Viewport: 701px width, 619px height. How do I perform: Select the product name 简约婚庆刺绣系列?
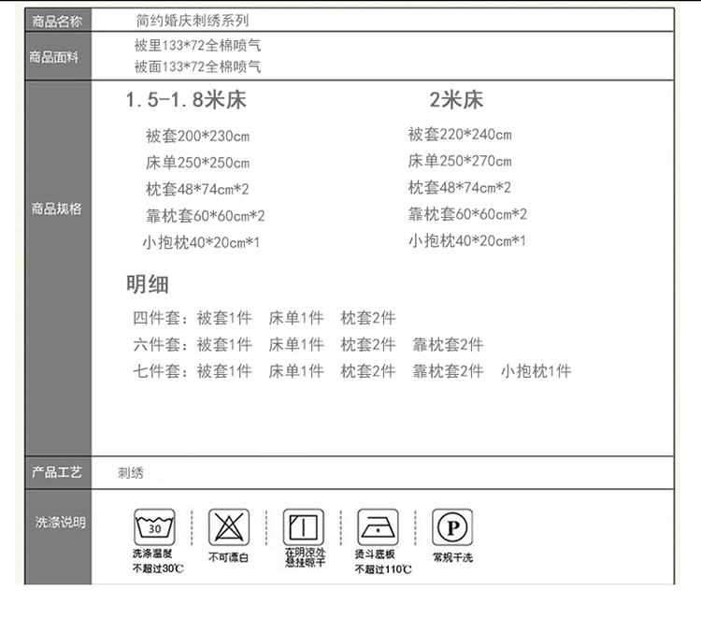point(192,20)
